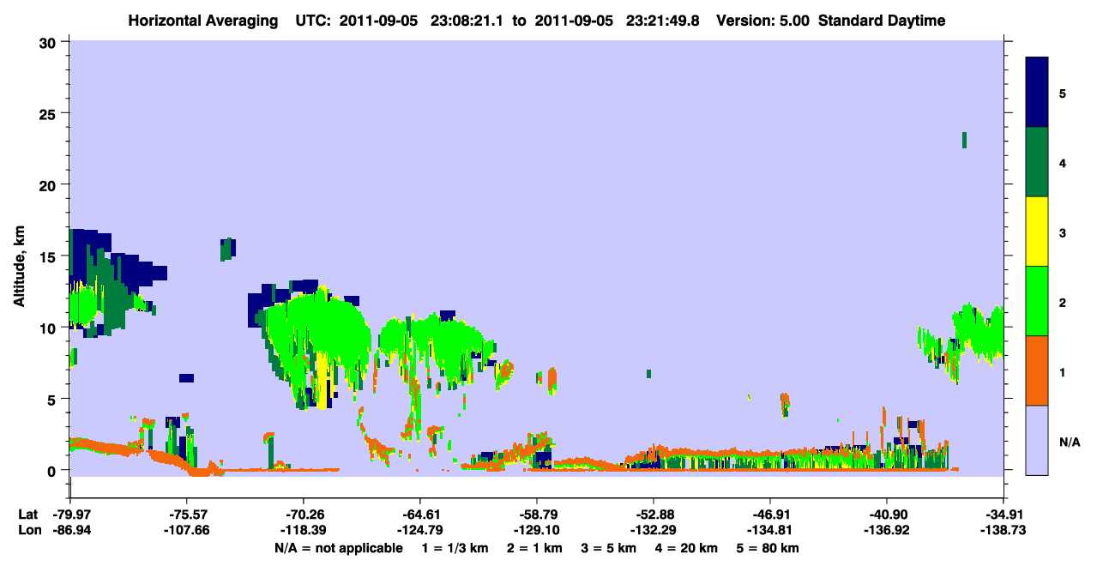
Task: Click the colorbar label N/A
Action: point(1070,442)
